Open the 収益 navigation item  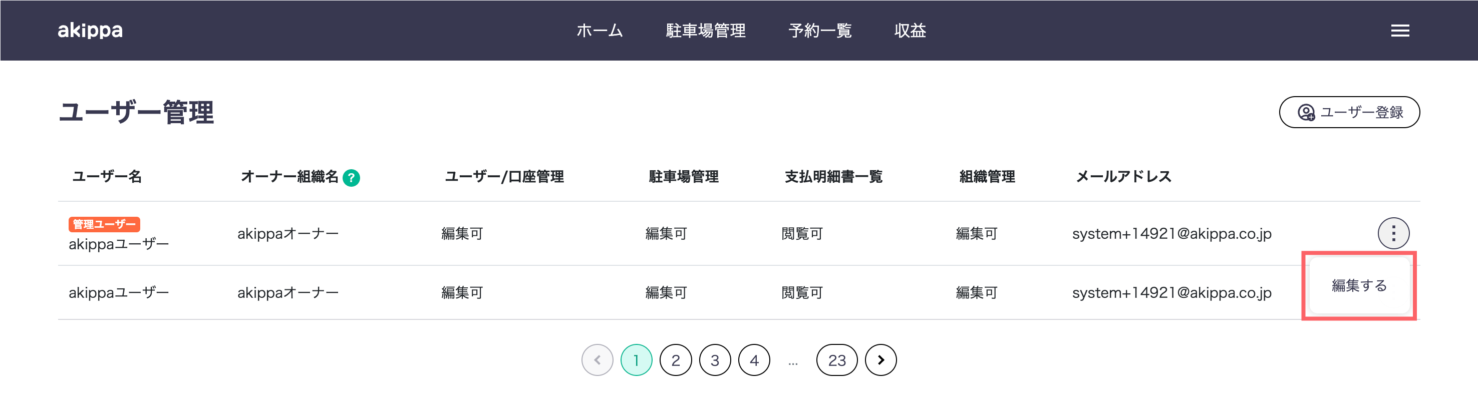[910, 31]
